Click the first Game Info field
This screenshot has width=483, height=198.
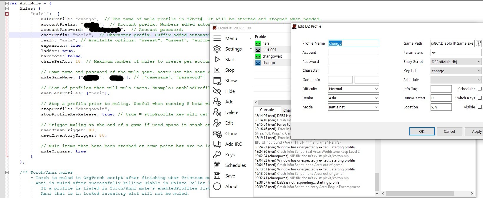tap(340, 80)
